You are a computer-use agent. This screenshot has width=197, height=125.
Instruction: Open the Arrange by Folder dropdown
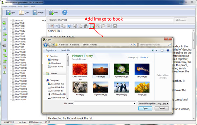(x=144, y=57)
